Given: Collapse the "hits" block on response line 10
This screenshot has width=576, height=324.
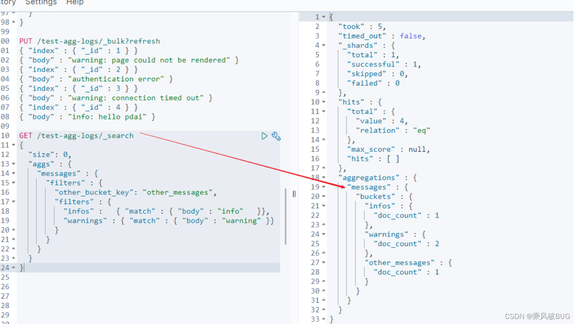Looking at the screenshot, I should click(x=324, y=102).
